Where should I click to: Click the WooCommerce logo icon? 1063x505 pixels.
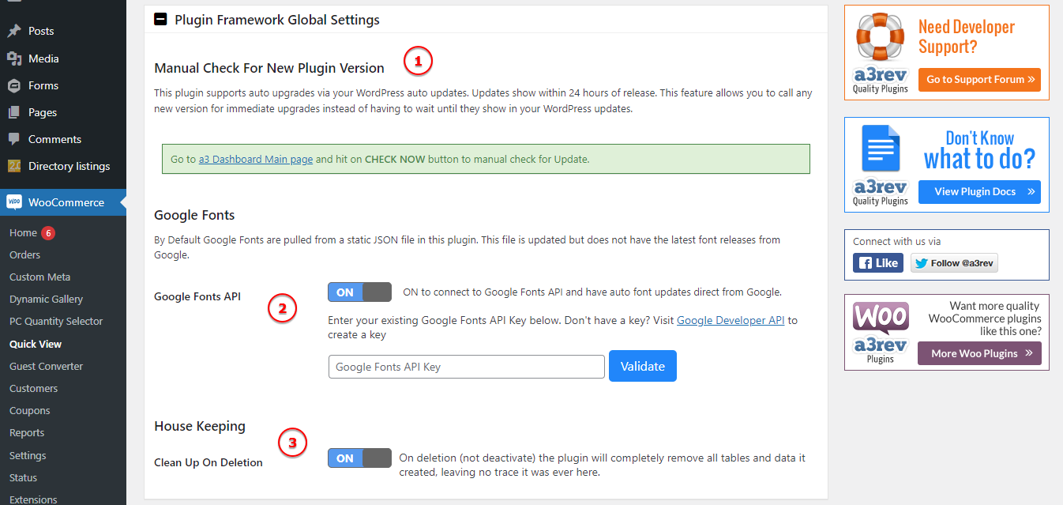pos(14,202)
